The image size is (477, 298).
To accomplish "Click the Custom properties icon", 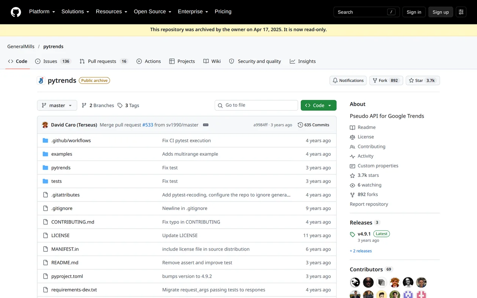I will click(x=353, y=166).
